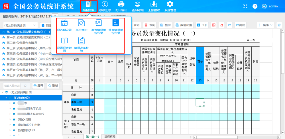Screen dimensions: 285x139
Task: Click the vertical scrollbar up arrow
Action: point(283,31)
